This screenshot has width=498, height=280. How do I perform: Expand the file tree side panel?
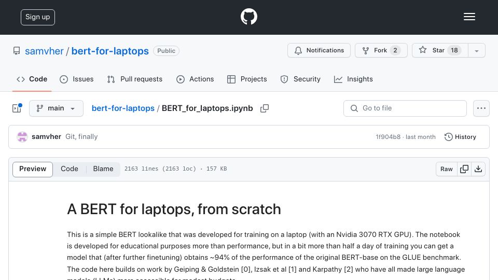tap(17, 108)
